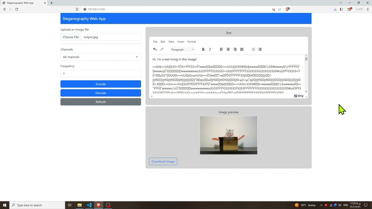Open the Insert menu in the editor
Screen dimensions: 372x209
[181, 42]
